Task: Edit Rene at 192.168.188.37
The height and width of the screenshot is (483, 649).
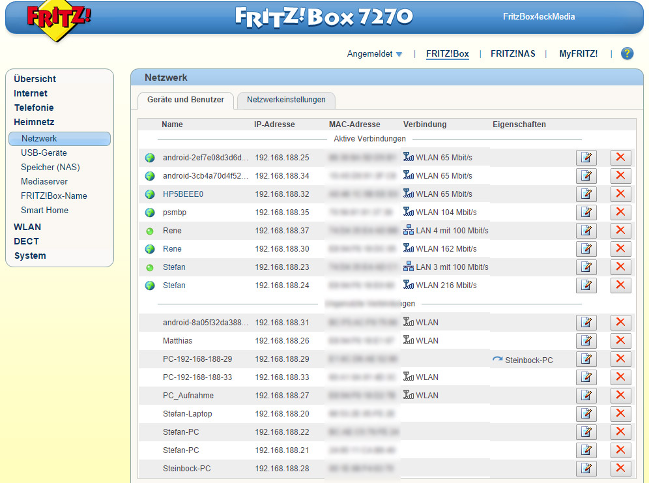Action: coord(586,230)
